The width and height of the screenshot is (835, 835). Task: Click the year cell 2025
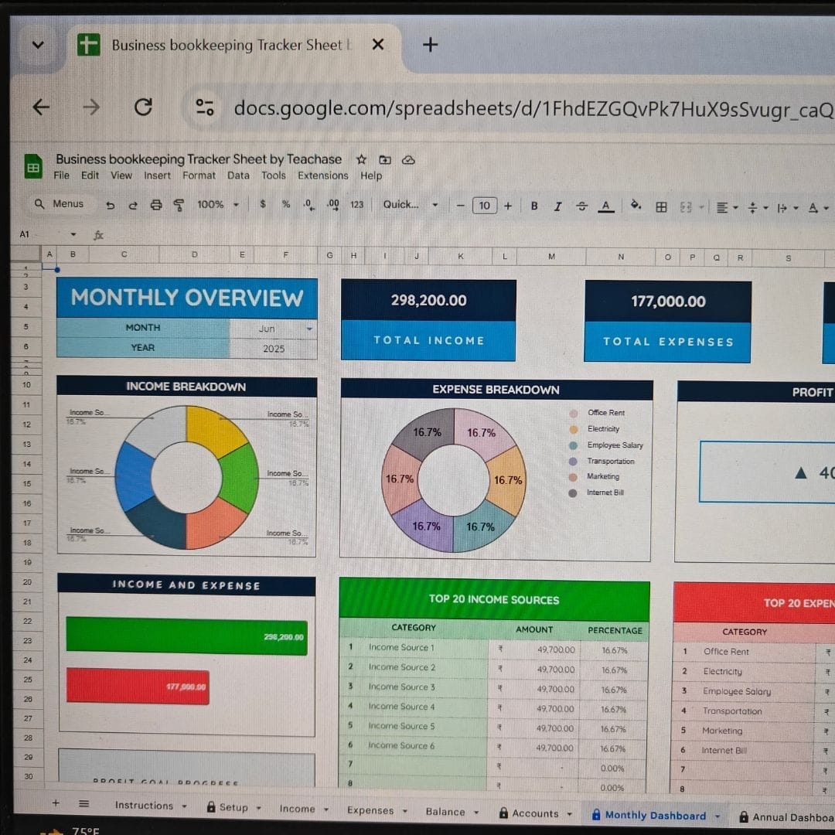click(x=273, y=349)
